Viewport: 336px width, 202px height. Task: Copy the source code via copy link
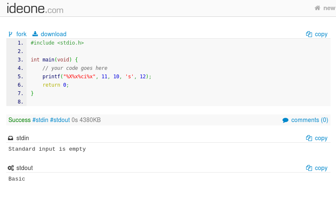pos(321,34)
